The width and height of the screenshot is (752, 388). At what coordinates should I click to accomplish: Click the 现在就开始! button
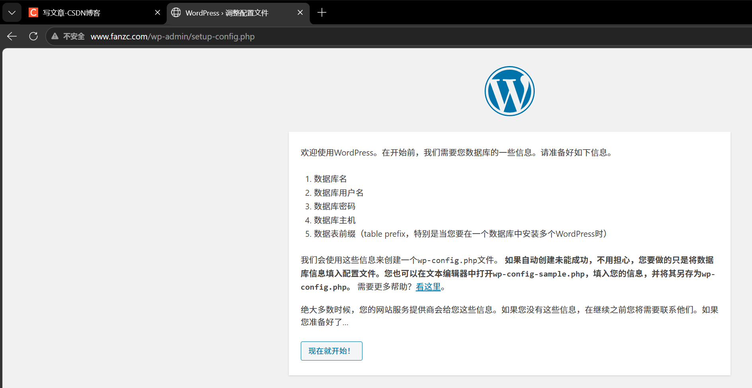(331, 351)
